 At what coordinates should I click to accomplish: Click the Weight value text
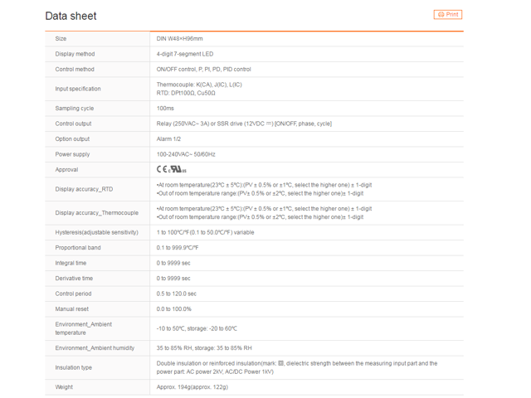192,387
